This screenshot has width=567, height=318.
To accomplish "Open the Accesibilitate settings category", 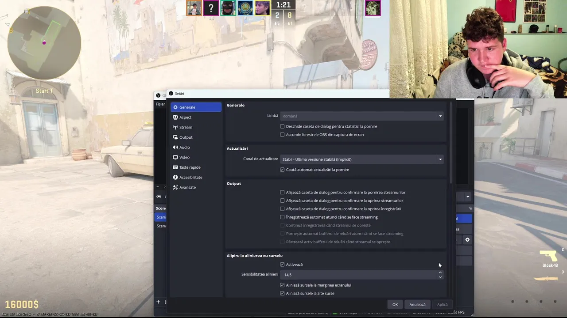I will point(196,177).
